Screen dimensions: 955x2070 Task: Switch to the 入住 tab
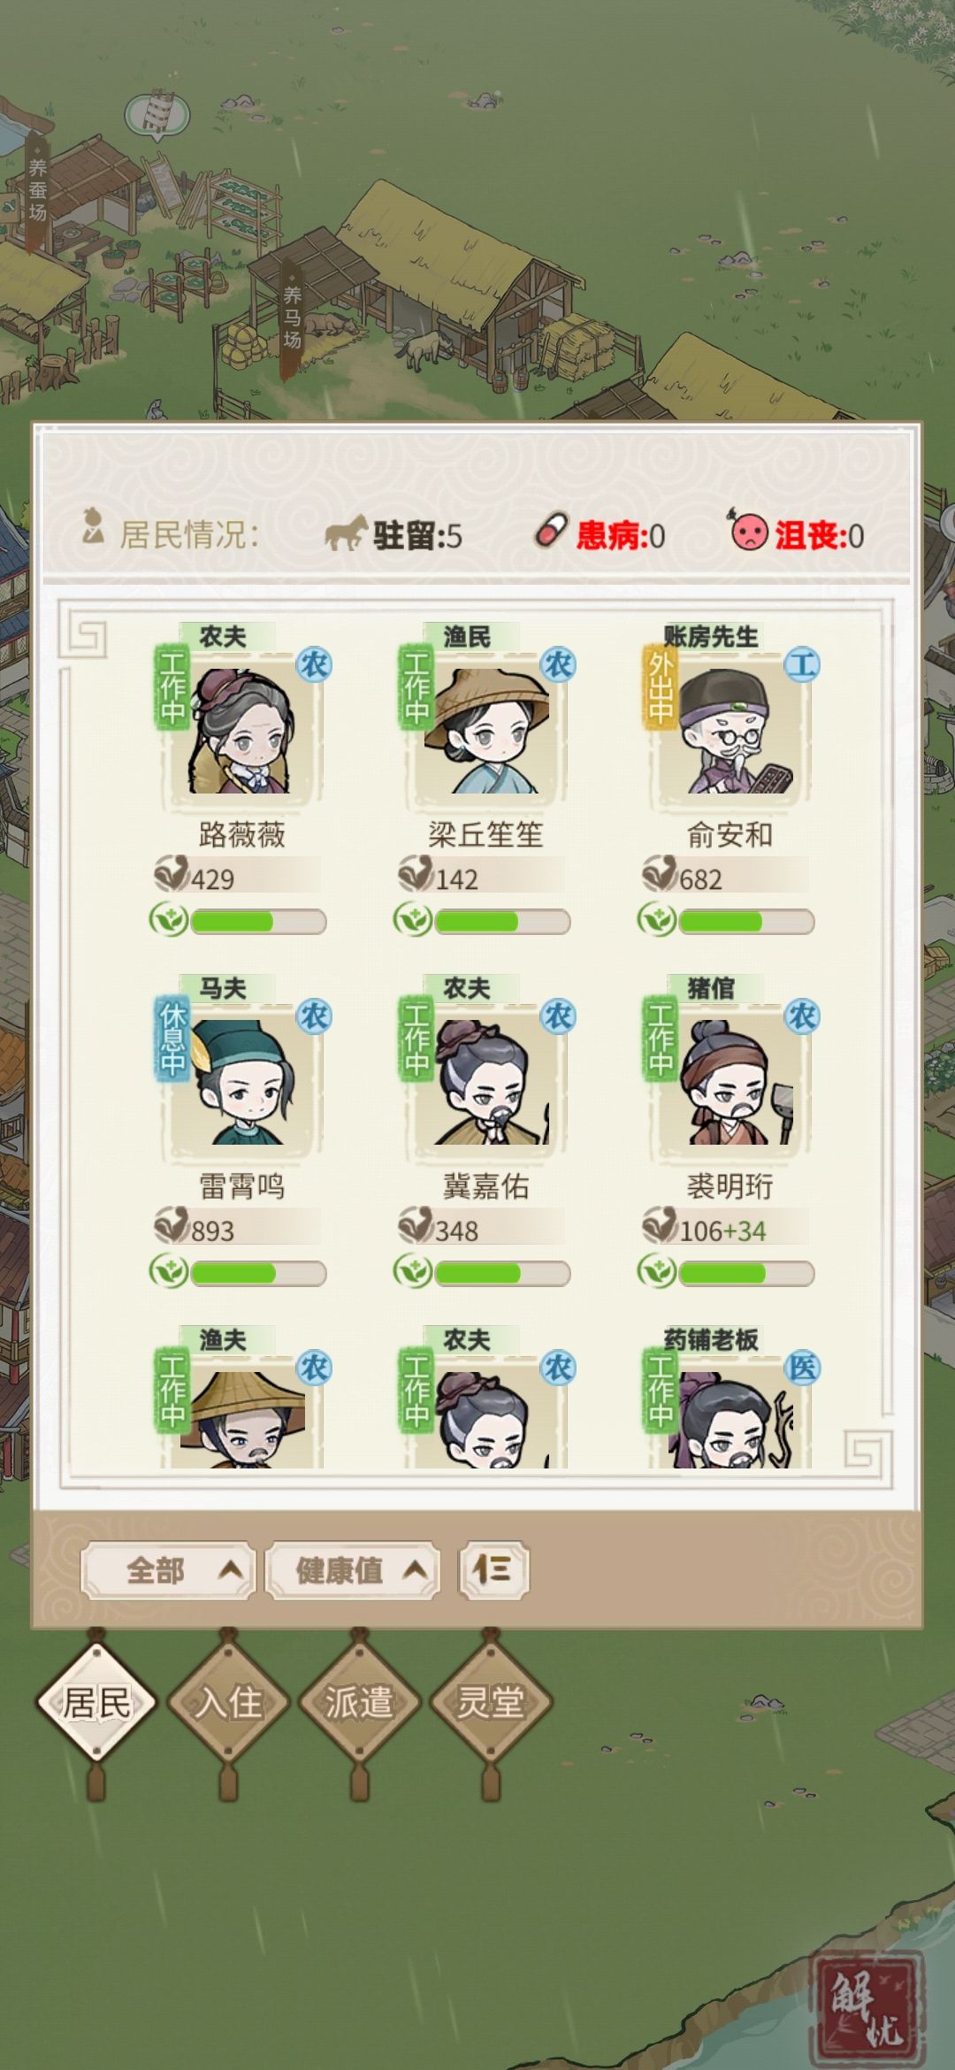point(228,1702)
